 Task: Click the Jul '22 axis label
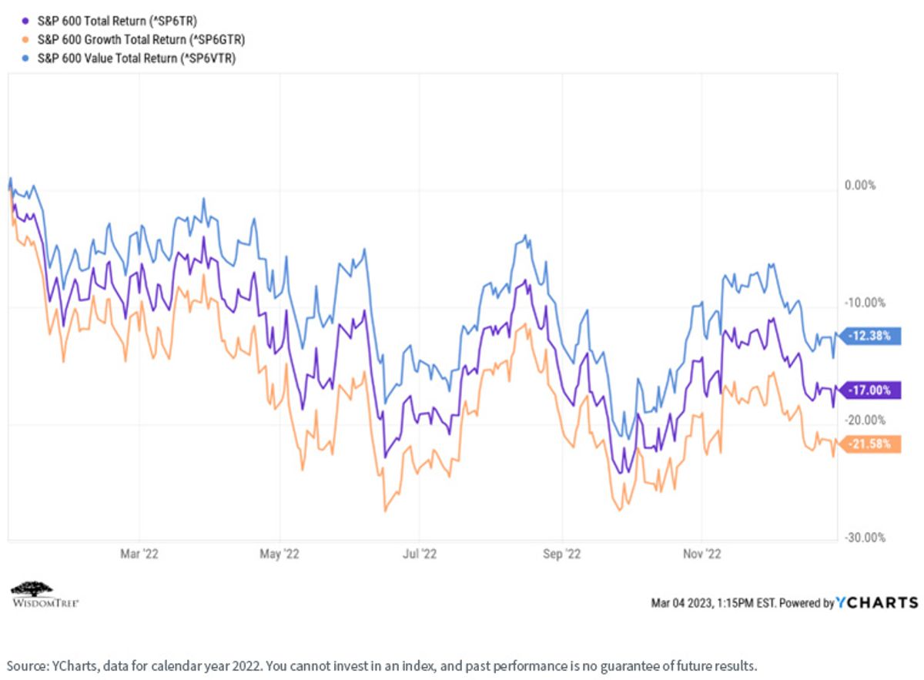click(420, 554)
